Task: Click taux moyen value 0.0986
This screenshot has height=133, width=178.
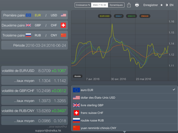Action: point(44,121)
